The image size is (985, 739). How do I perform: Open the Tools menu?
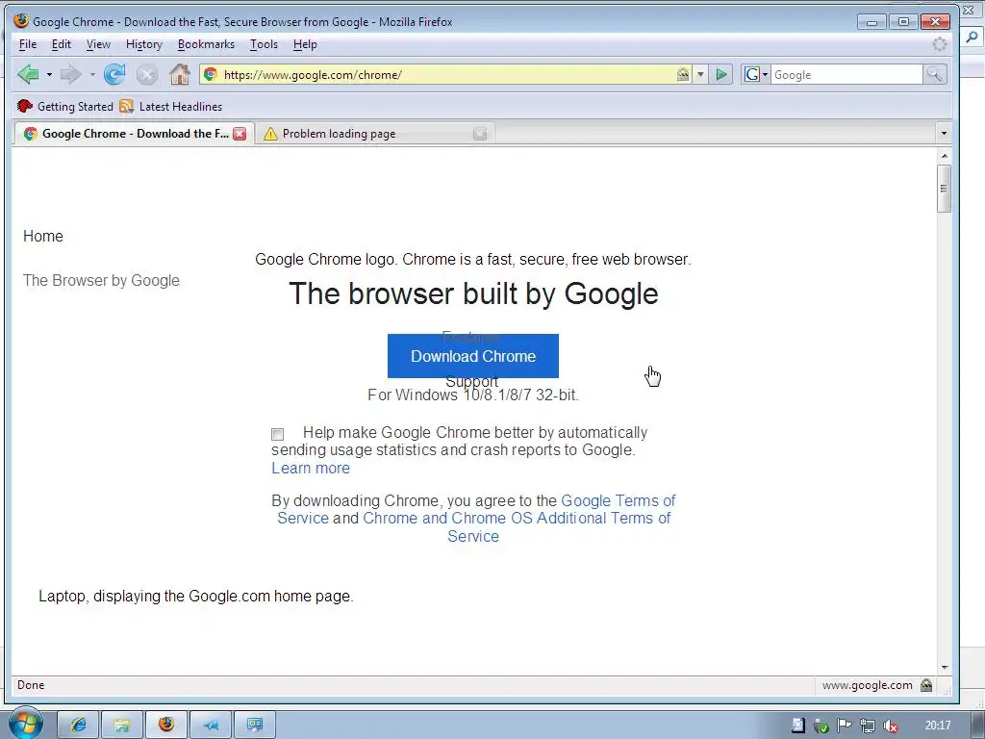click(x=264, y=44)
